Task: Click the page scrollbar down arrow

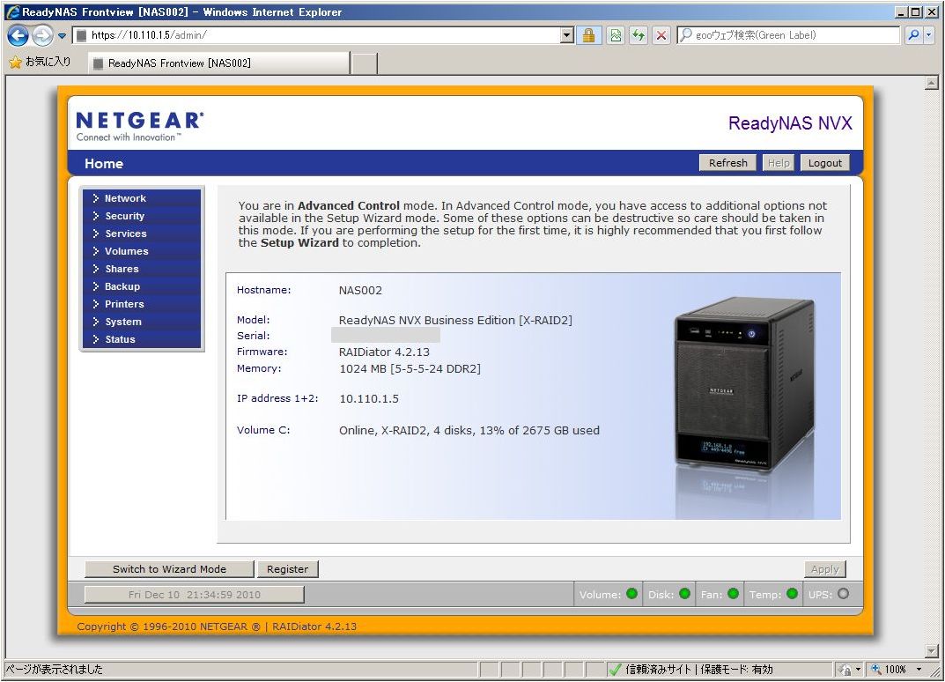Action: [x=932, y=651]
